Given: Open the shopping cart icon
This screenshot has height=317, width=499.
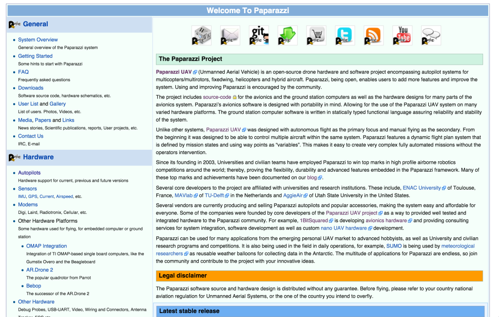Looking at the screenshot, I should tap(316, 35).
